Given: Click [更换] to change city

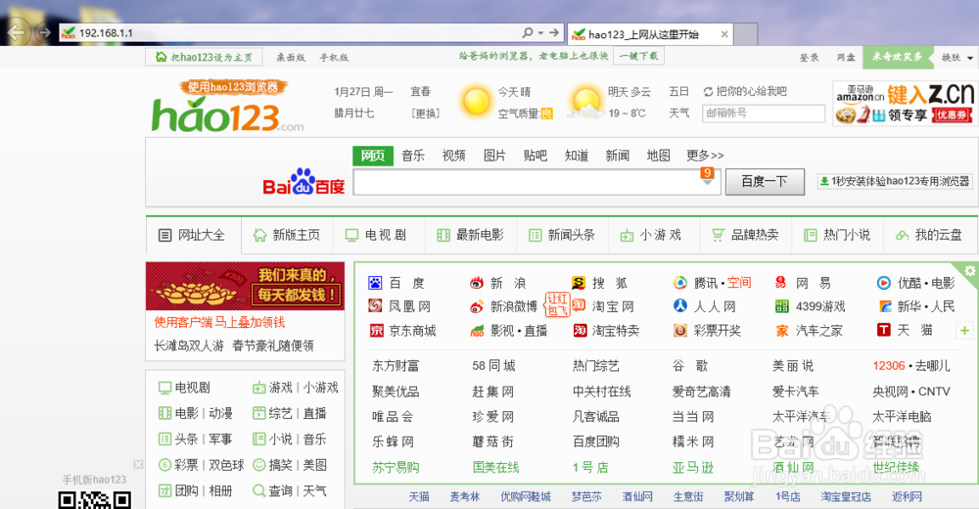Looking at the screenshot, I should [x=425, y=114].
